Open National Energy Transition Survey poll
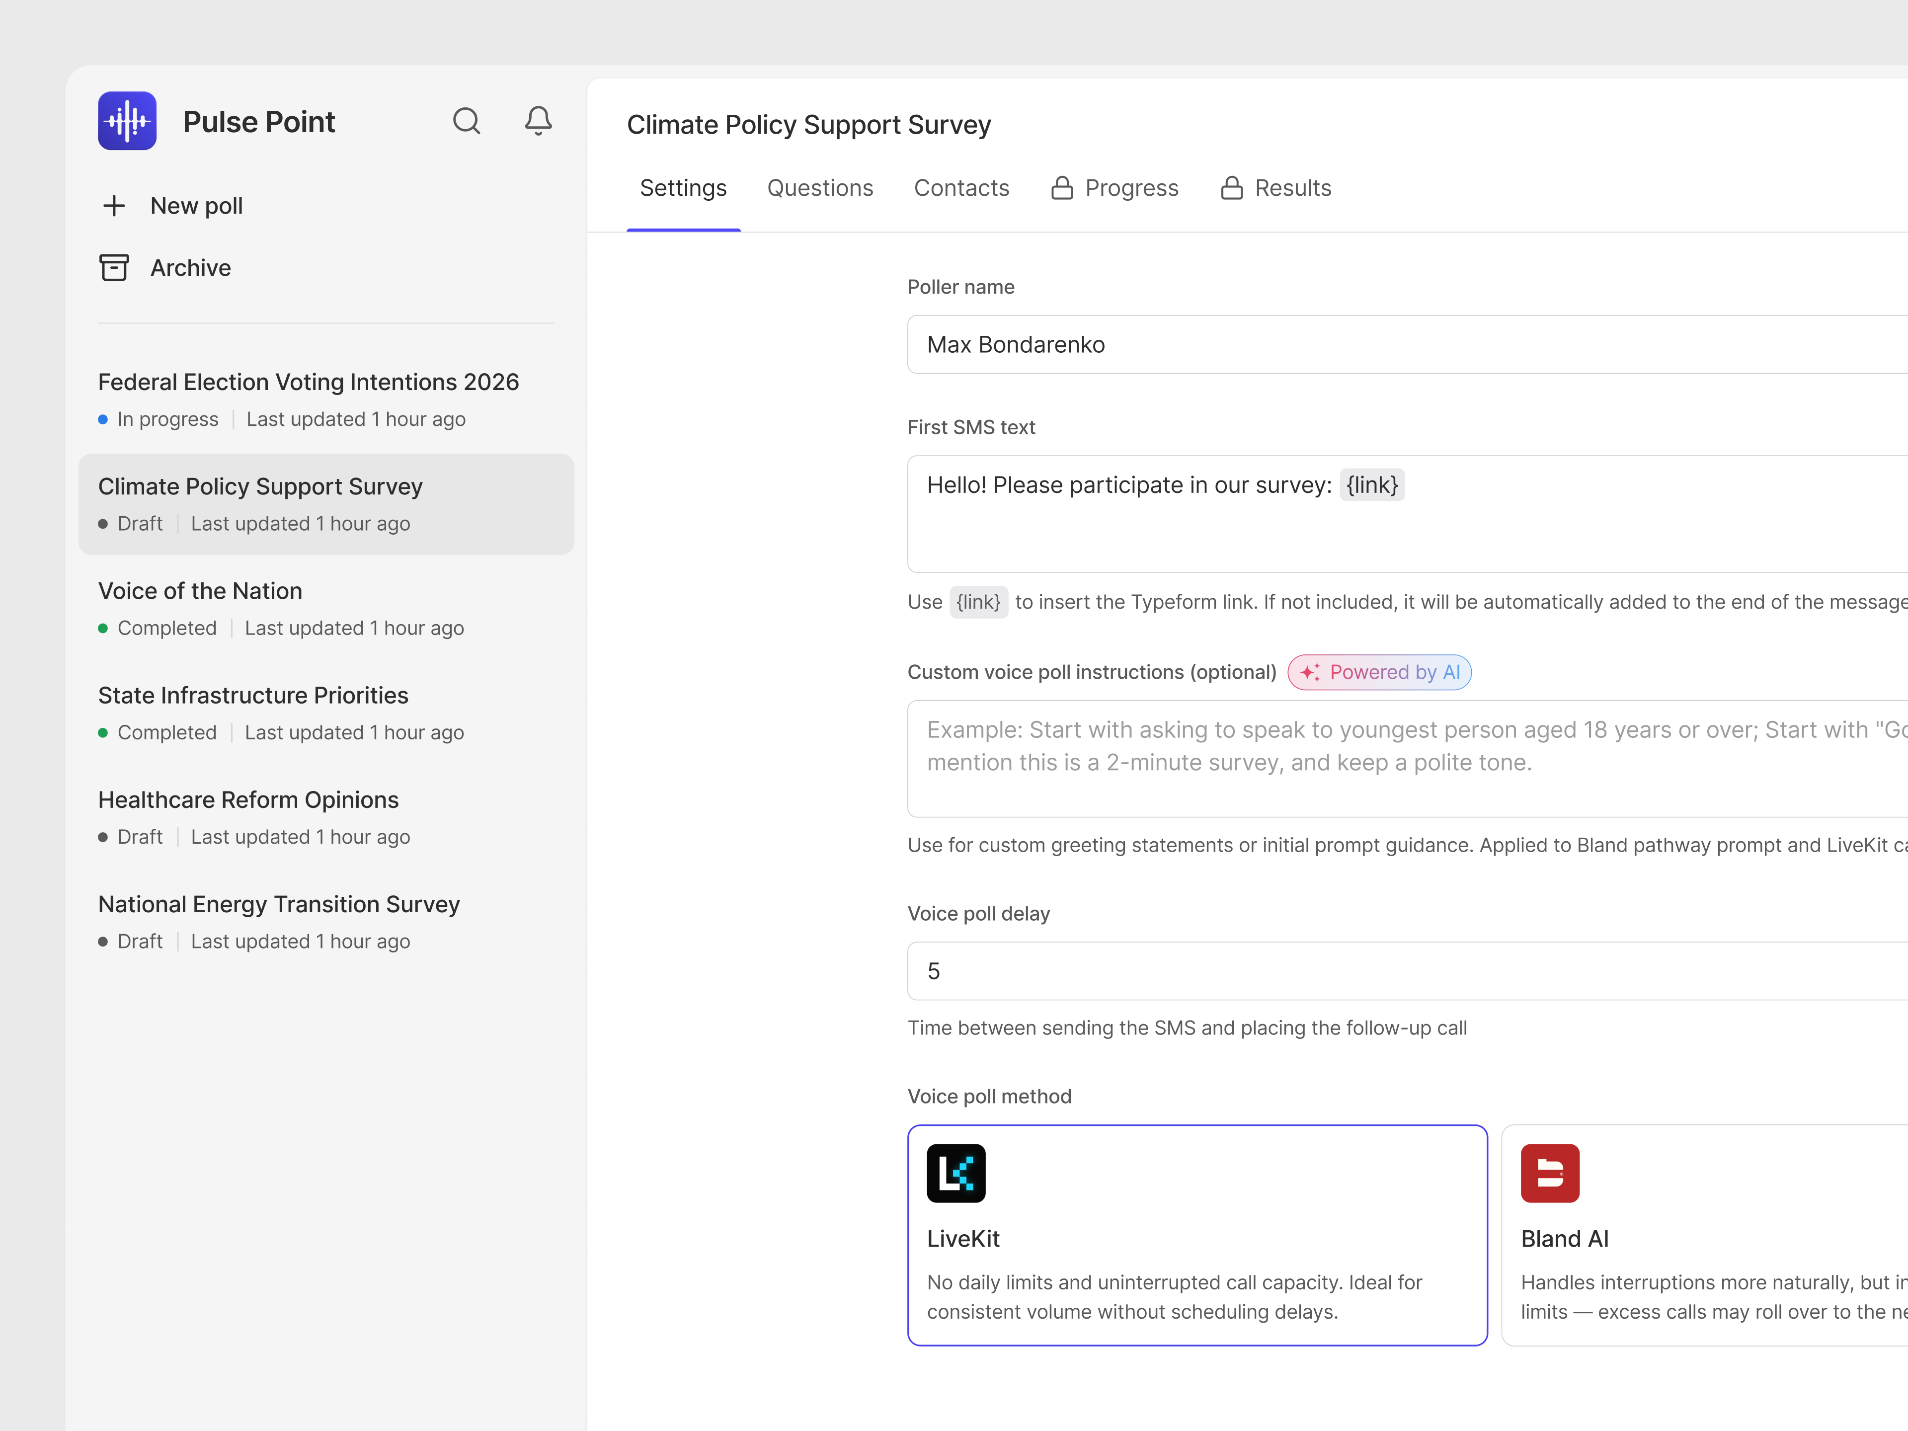 click(326, 922)
